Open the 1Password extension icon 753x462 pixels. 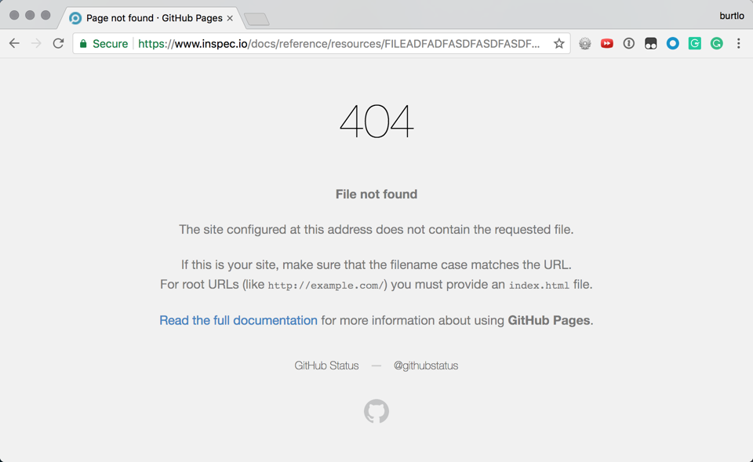(x=628, y=44)
